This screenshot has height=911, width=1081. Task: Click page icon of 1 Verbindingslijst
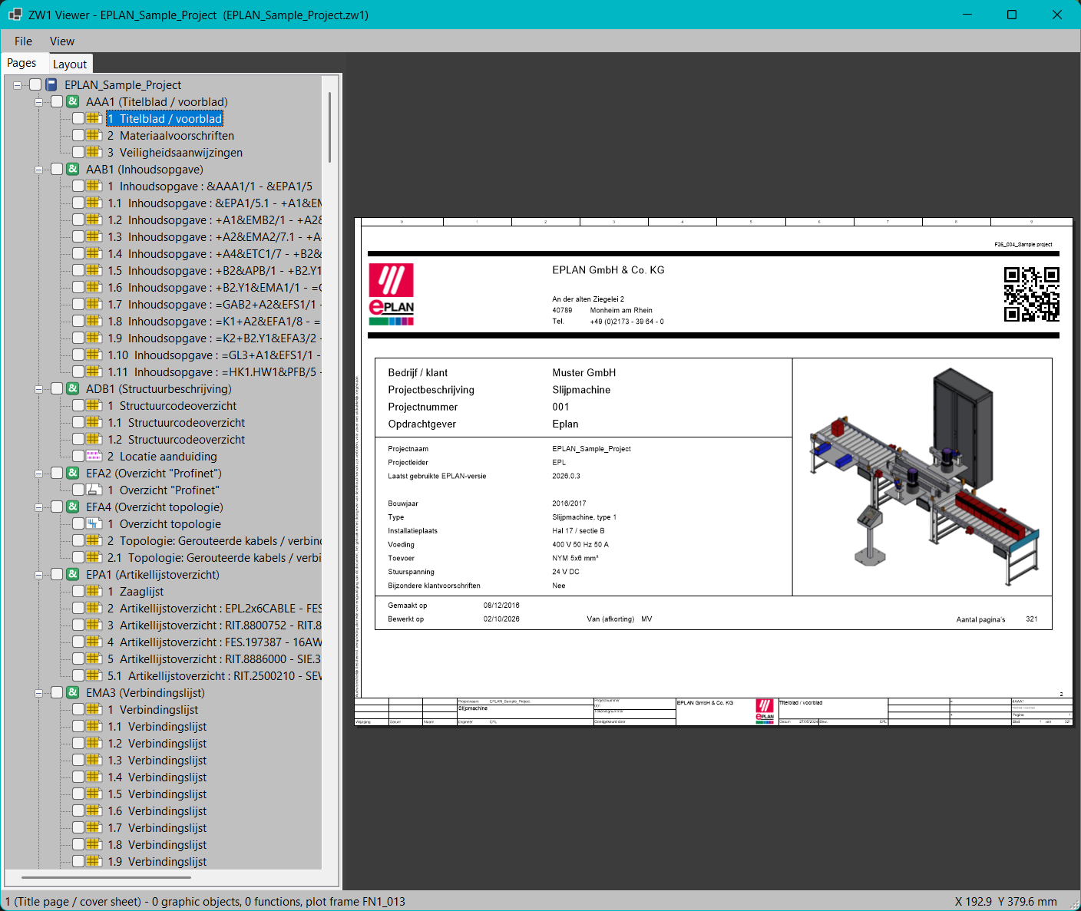(x=94, y=710)
